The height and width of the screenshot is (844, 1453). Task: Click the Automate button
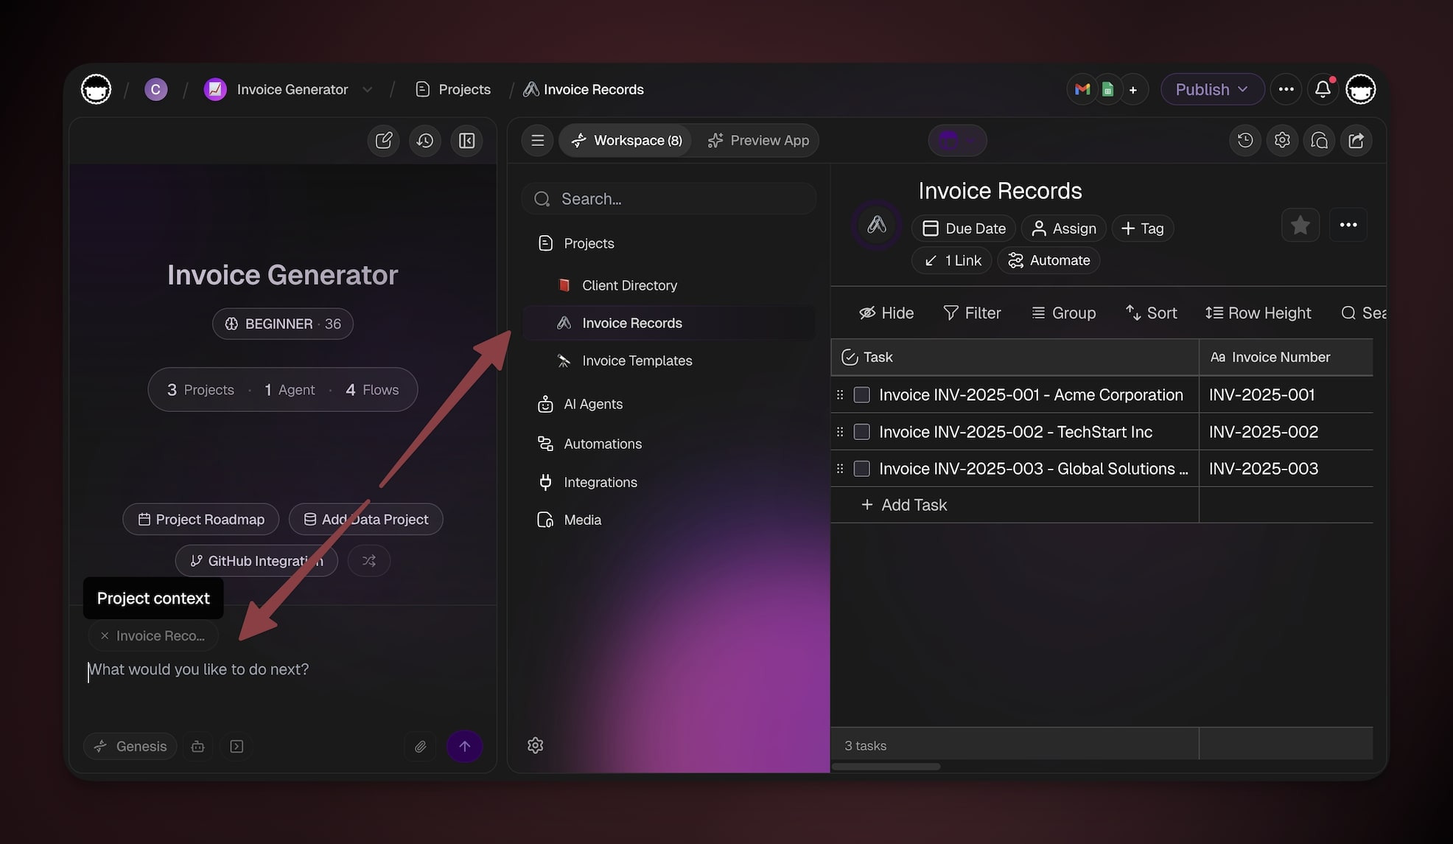[1048, 260]
